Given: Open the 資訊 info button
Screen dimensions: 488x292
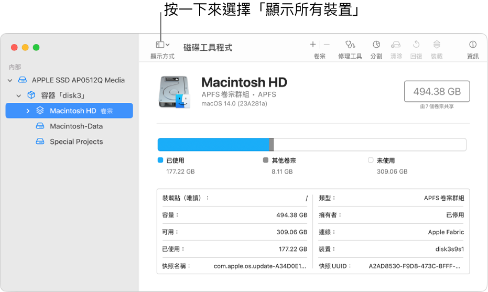Looking at the screenshot, I should point(473,45).
